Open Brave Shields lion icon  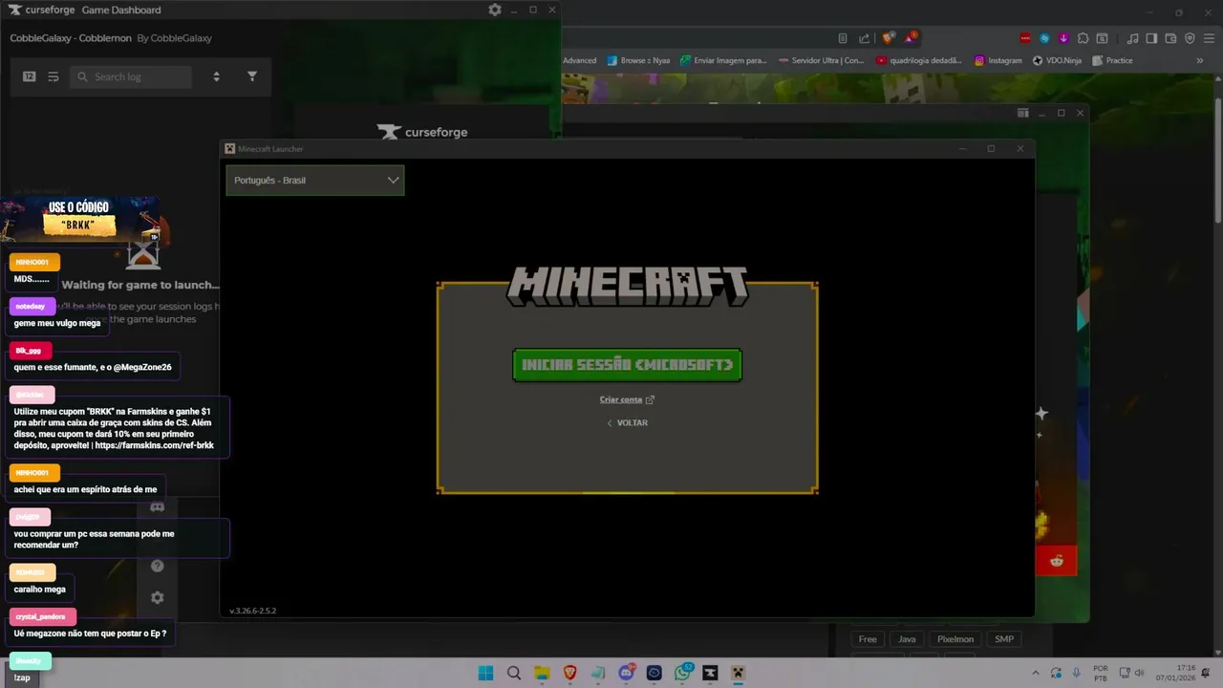(x=889, y=38)
